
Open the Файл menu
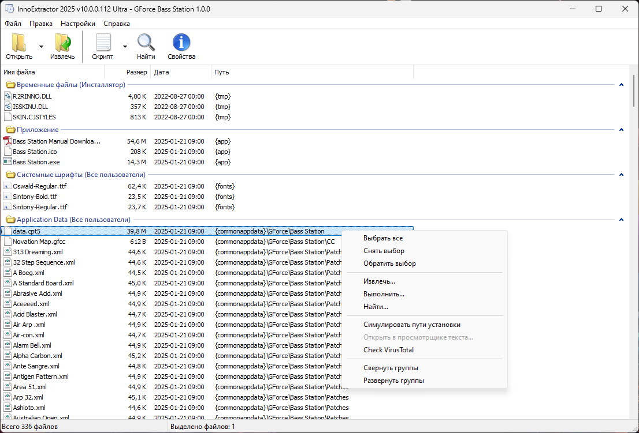[13, 24]
